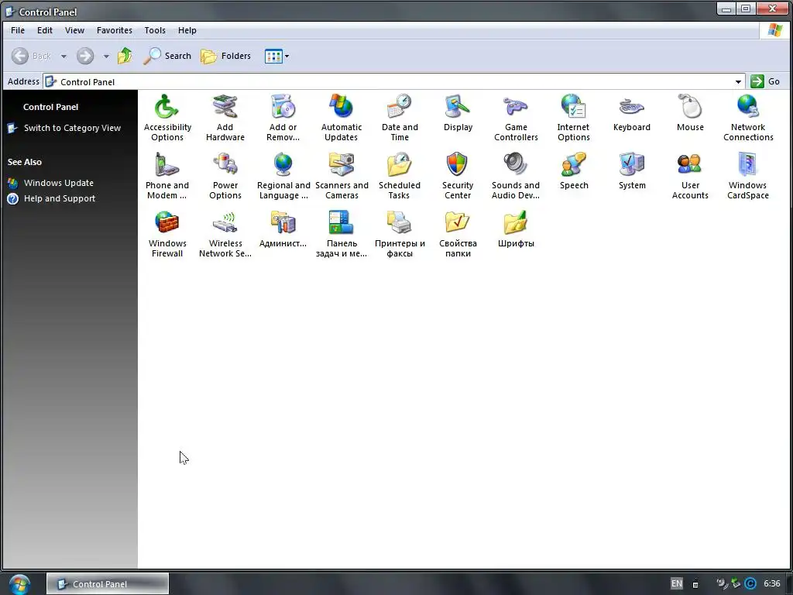Open Network Connections icon
Image resolution: width=793 pixels, height=595 pixels.
pyautogui.click(x=748, y=107)
